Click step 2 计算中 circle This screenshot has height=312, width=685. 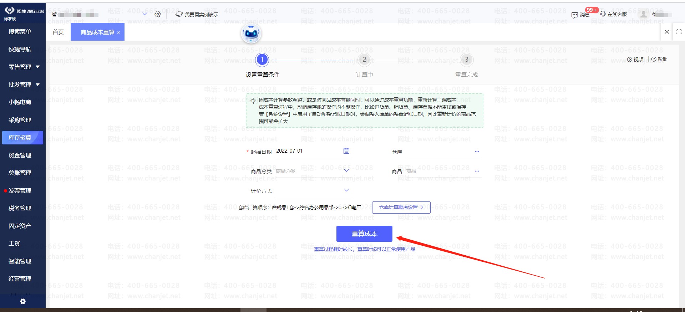pos(364,60)
